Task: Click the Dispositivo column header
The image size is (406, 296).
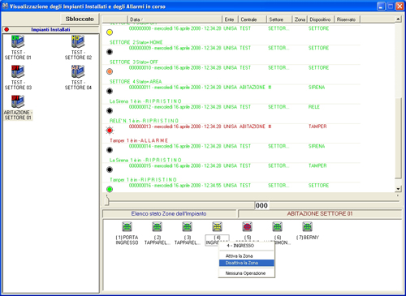Action: [x=321, y=19]
